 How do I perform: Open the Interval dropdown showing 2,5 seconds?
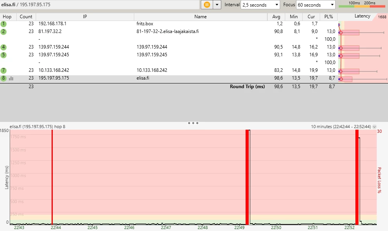tap(260, 5)
